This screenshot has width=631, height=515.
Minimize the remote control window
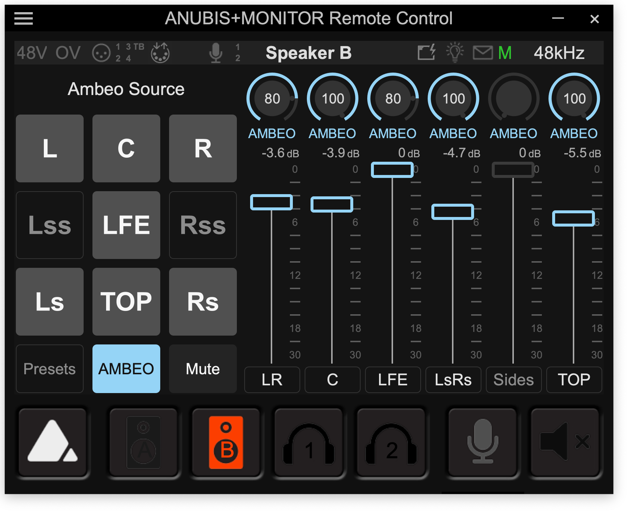tap(558, 18)
